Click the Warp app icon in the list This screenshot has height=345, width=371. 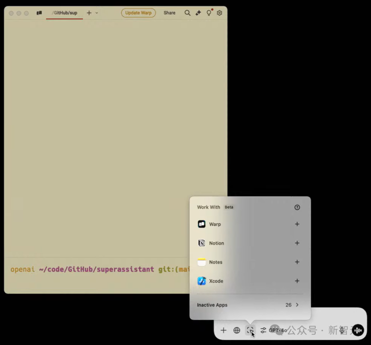(202, 224)
